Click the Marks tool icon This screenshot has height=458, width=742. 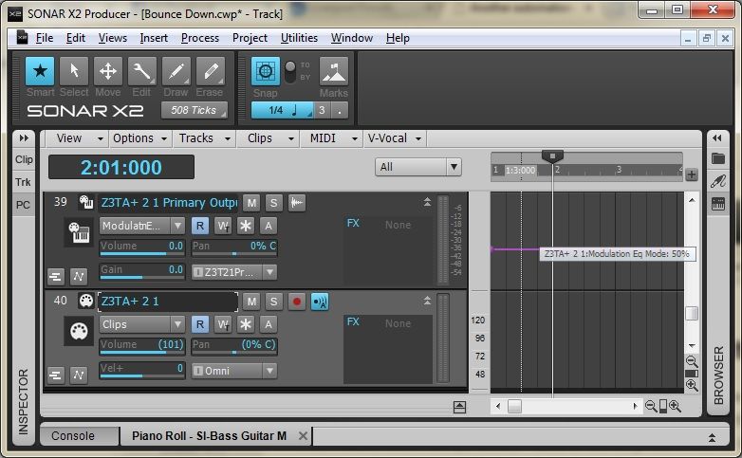pos(333,71)
